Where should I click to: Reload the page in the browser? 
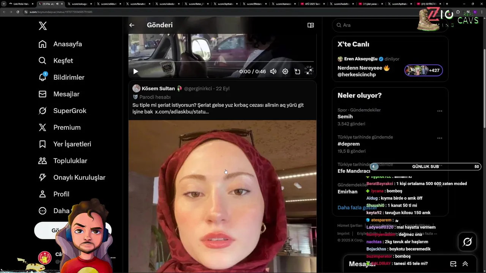pyautogui.click(x=17, y=12)
